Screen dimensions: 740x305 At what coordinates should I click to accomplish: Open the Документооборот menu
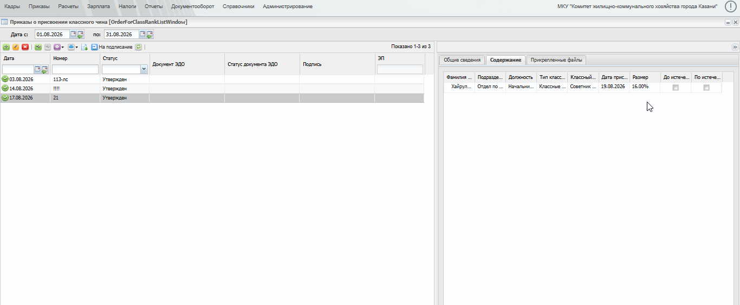pyautogui.click(x=193, y=6)
